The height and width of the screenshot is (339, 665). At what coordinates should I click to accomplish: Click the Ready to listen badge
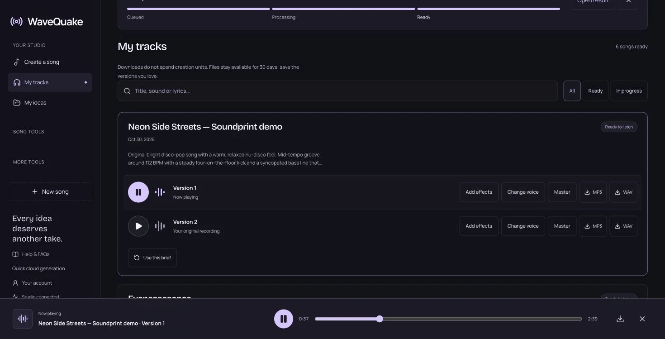coord(619,127)
